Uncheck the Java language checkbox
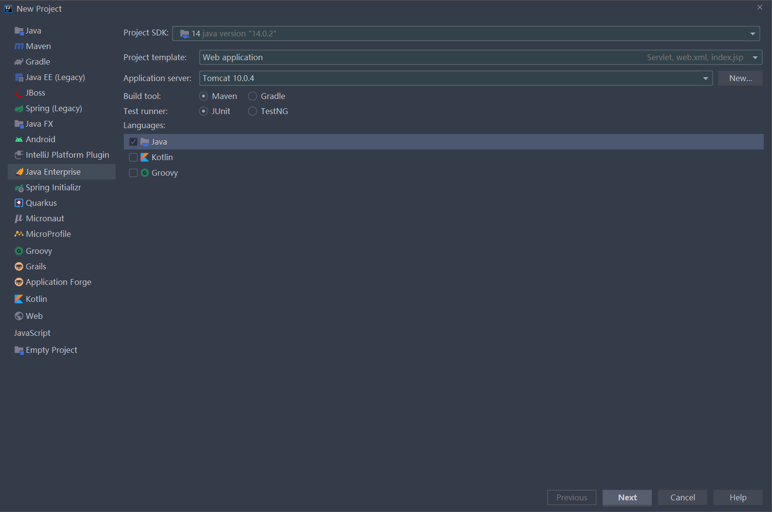This screenshot has height=512, width=772. pyautogui.click(x=133, y=142)
